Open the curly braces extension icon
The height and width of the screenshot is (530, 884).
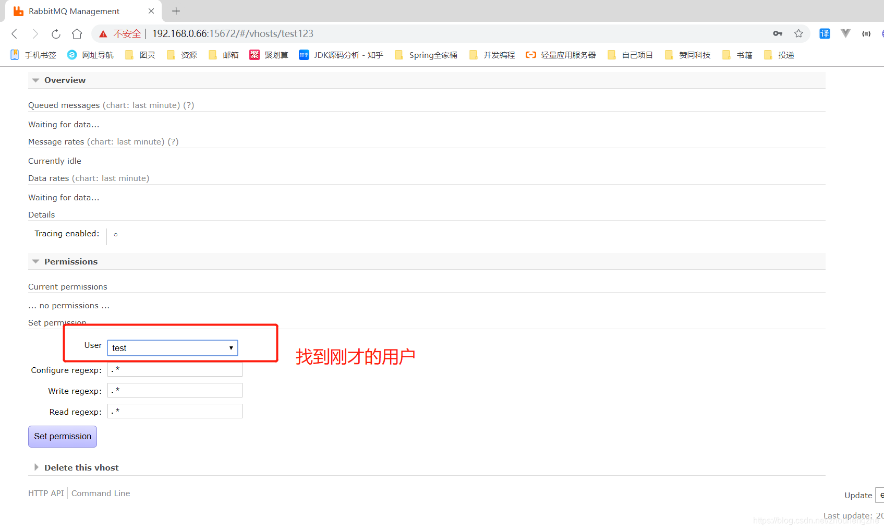tap(866, 33)
